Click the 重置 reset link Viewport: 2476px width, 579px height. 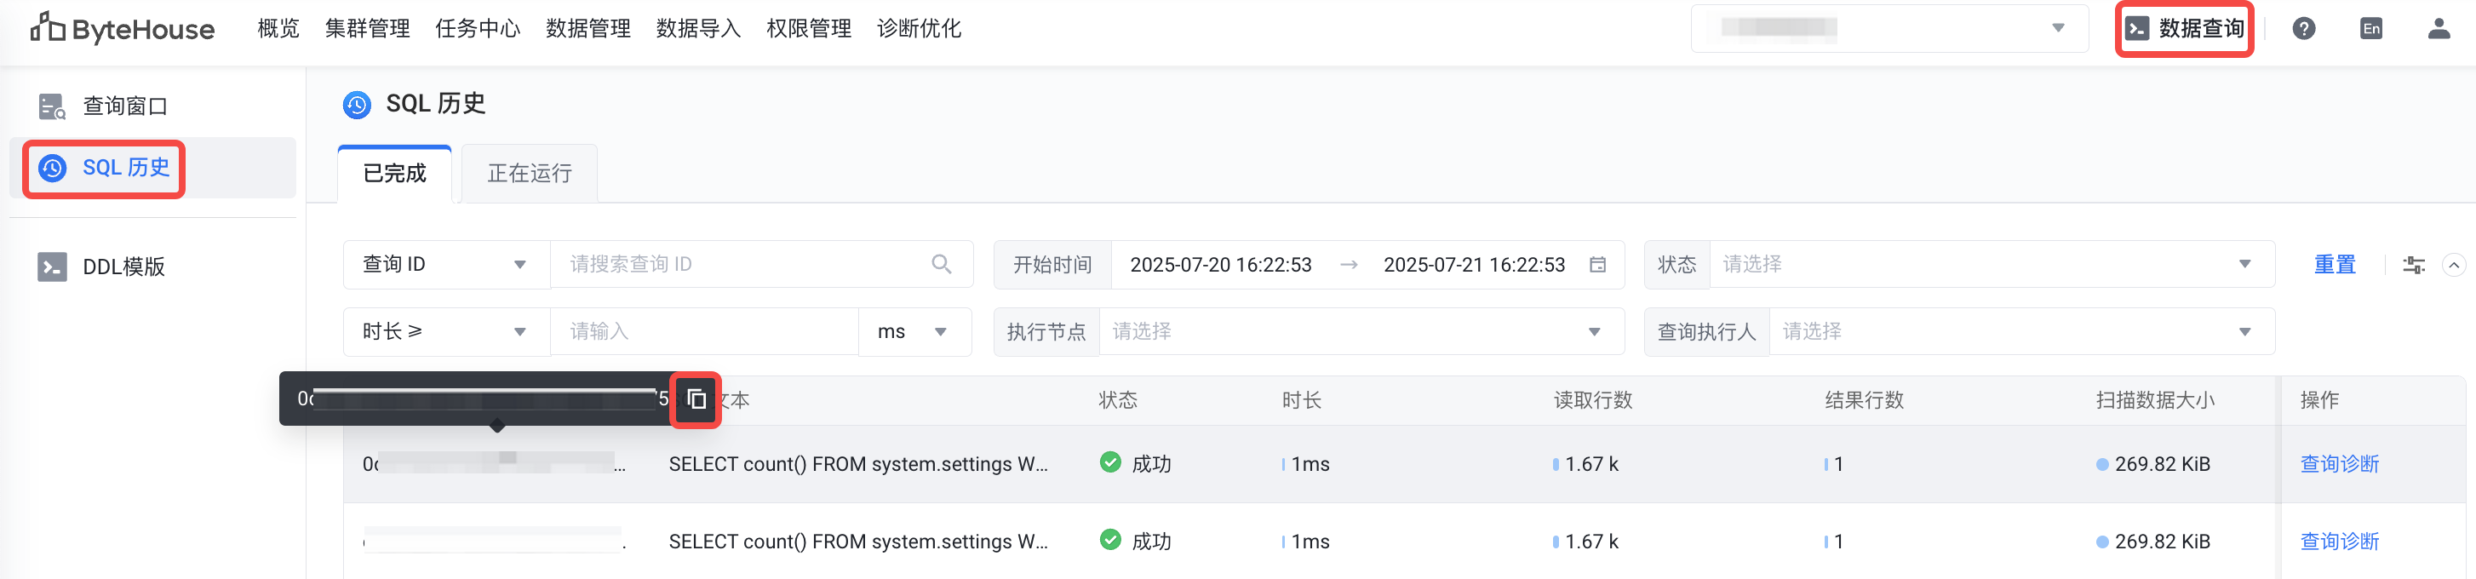pos(2335,265)
